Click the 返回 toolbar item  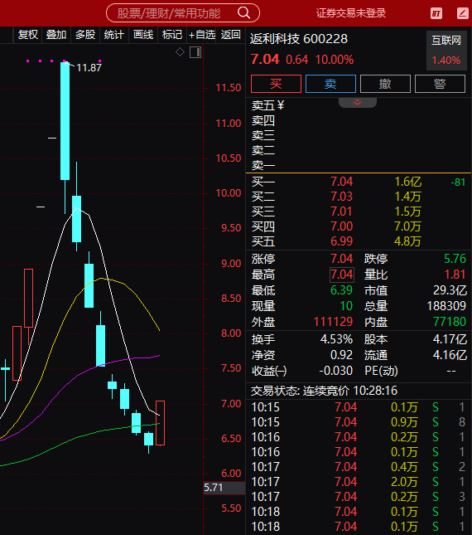coord(230,35)
